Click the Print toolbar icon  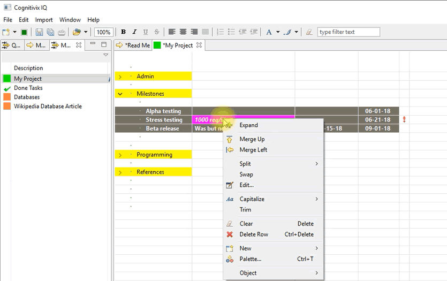pyautogui.click(x=62, y=32)
